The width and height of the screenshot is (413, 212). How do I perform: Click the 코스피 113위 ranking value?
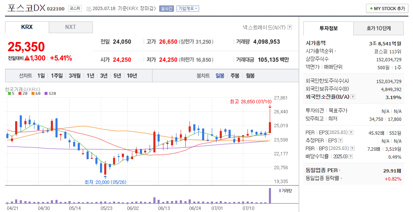388,51
